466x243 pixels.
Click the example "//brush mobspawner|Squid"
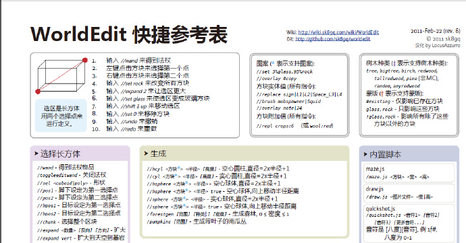(x=288, y=102)
